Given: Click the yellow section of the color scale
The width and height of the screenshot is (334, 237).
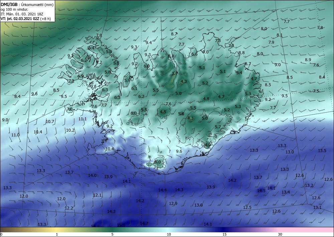Looking at the screenshot, I should point(56,230).
